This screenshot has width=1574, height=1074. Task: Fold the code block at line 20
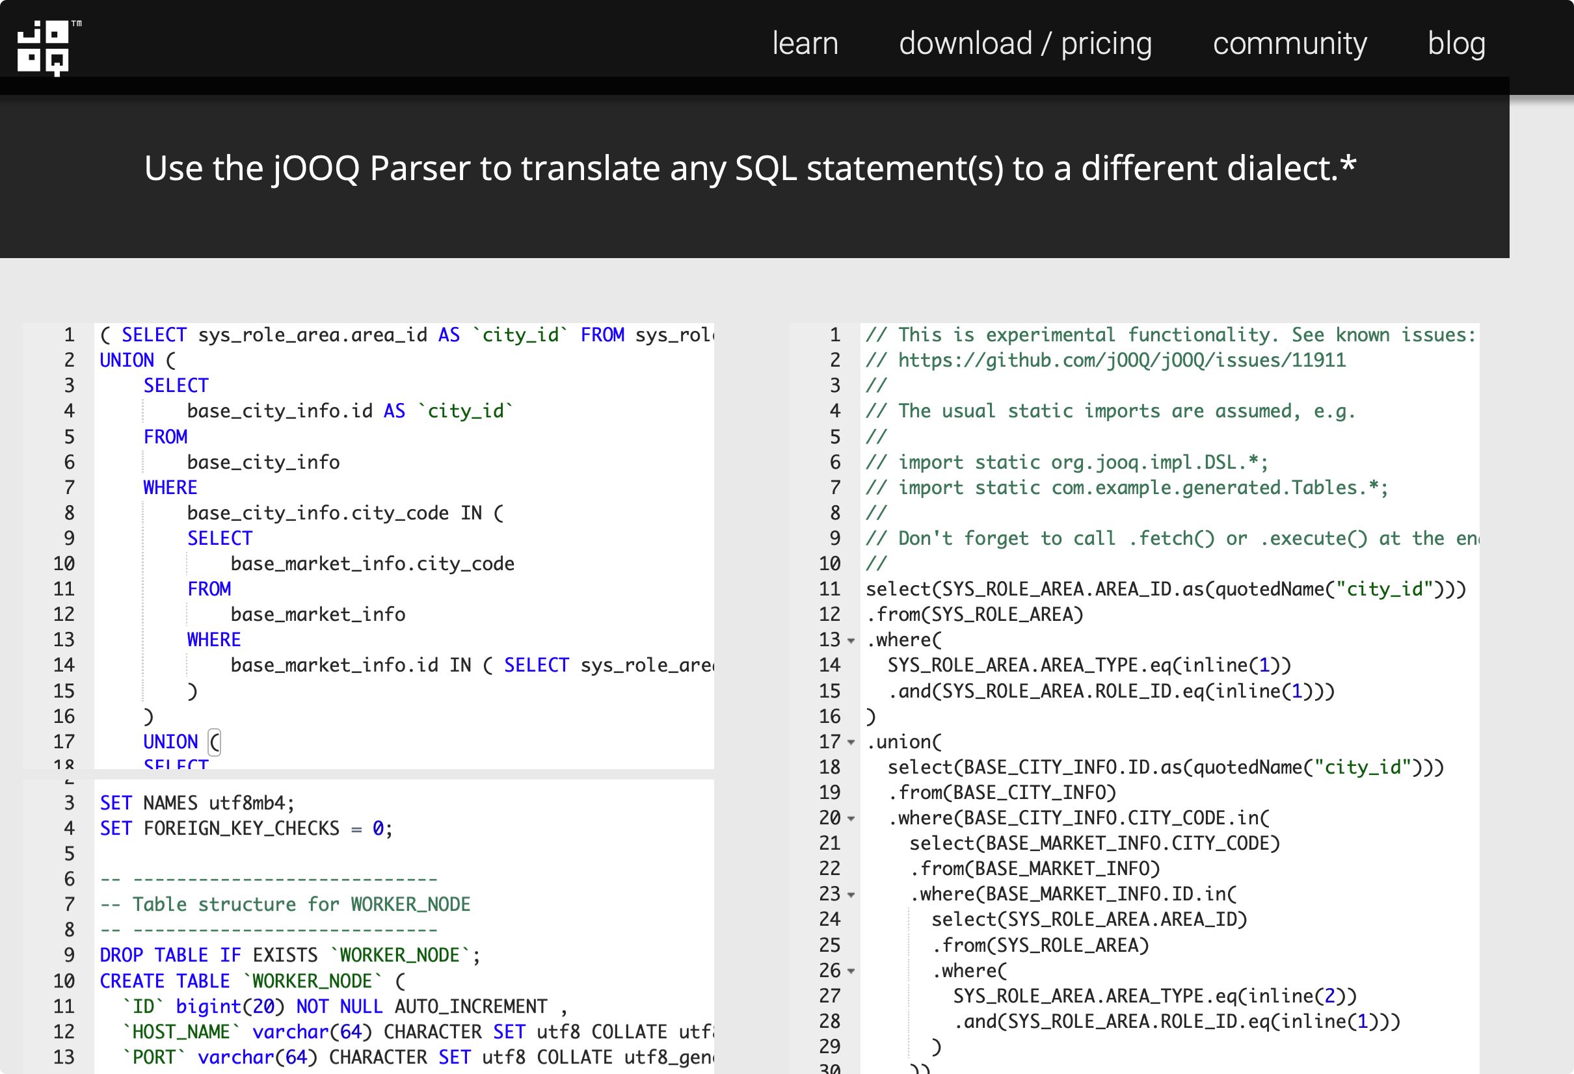851,819
